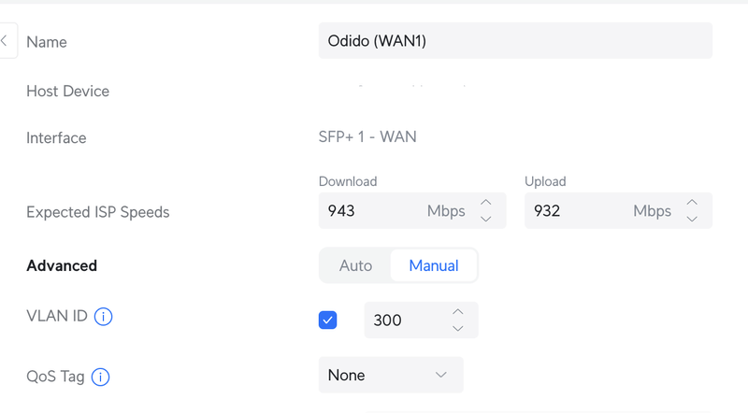The image size is (748, 413).
Task: Select the Manual advanced option
Action: pyautogui.click(x=434, y=265)
